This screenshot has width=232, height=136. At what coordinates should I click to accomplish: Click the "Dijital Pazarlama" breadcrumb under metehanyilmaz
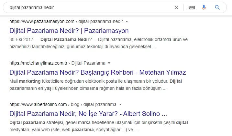click(88, 63)
